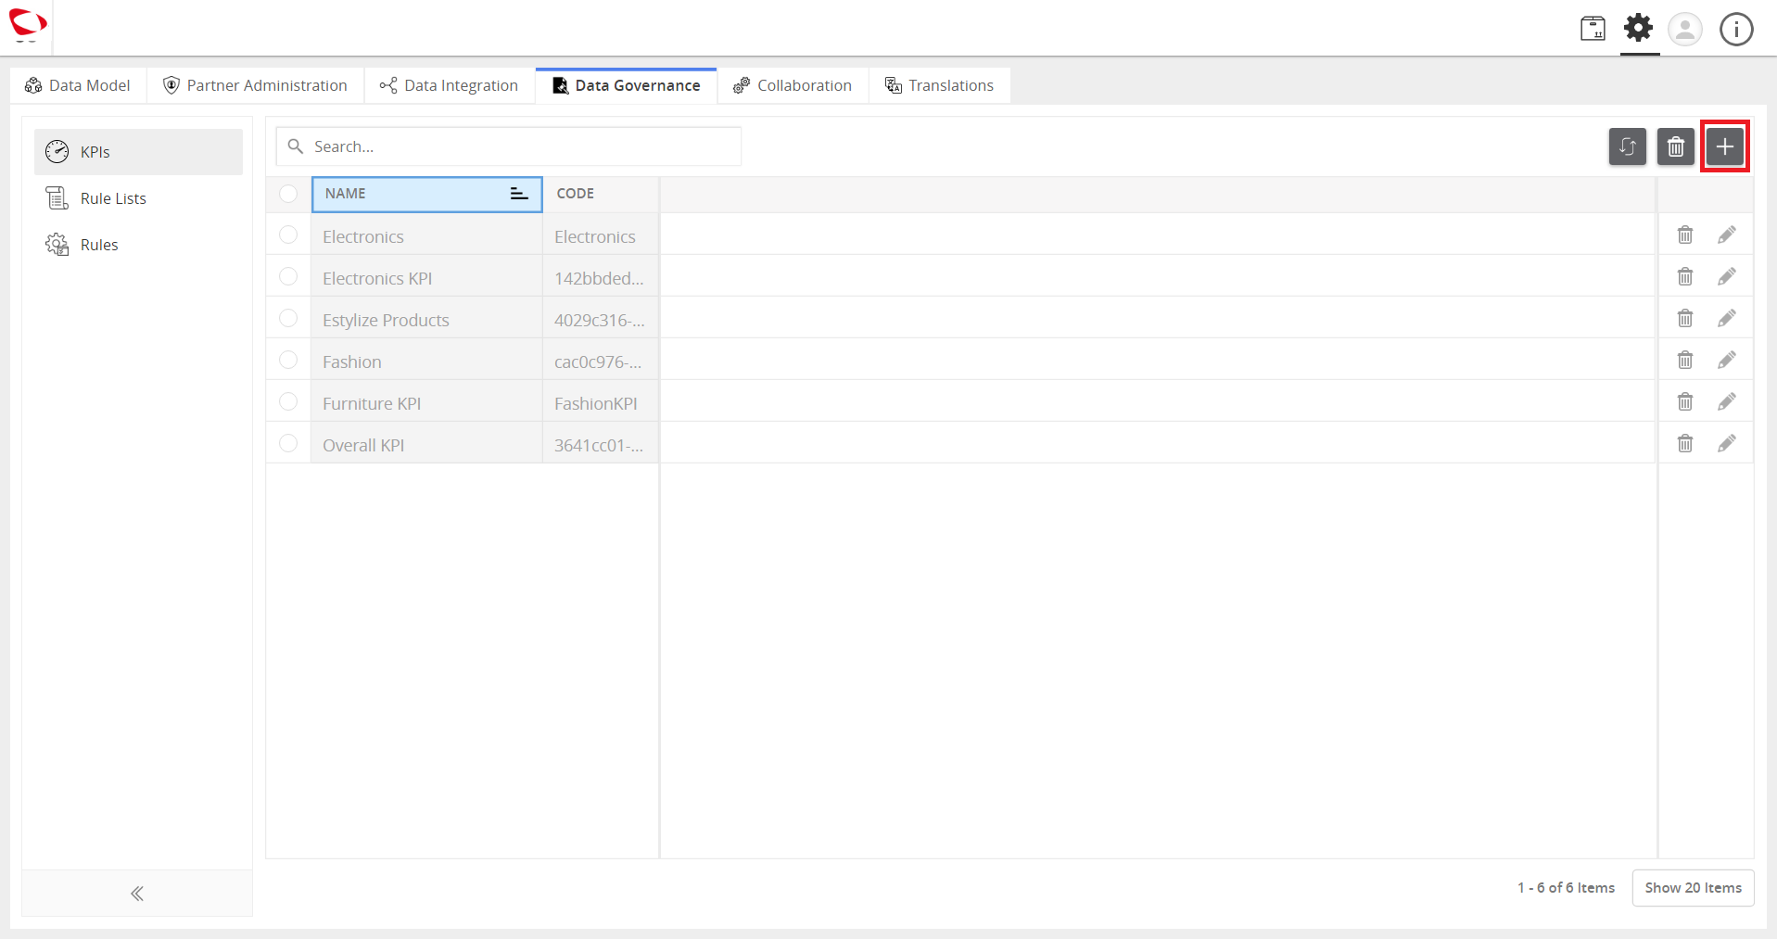Open the Show 20 Items dropdown
The image size is (1777, 939).
point(1693,888)
